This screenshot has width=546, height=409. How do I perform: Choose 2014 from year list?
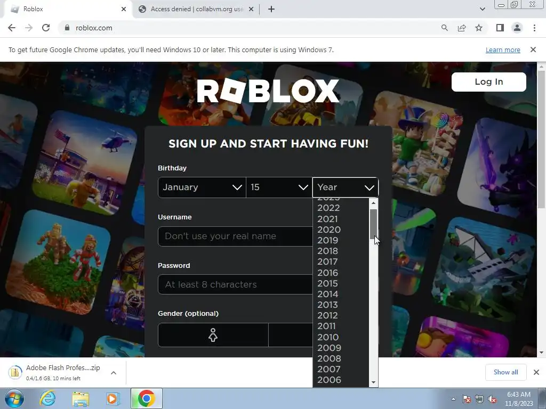[328, 294]
